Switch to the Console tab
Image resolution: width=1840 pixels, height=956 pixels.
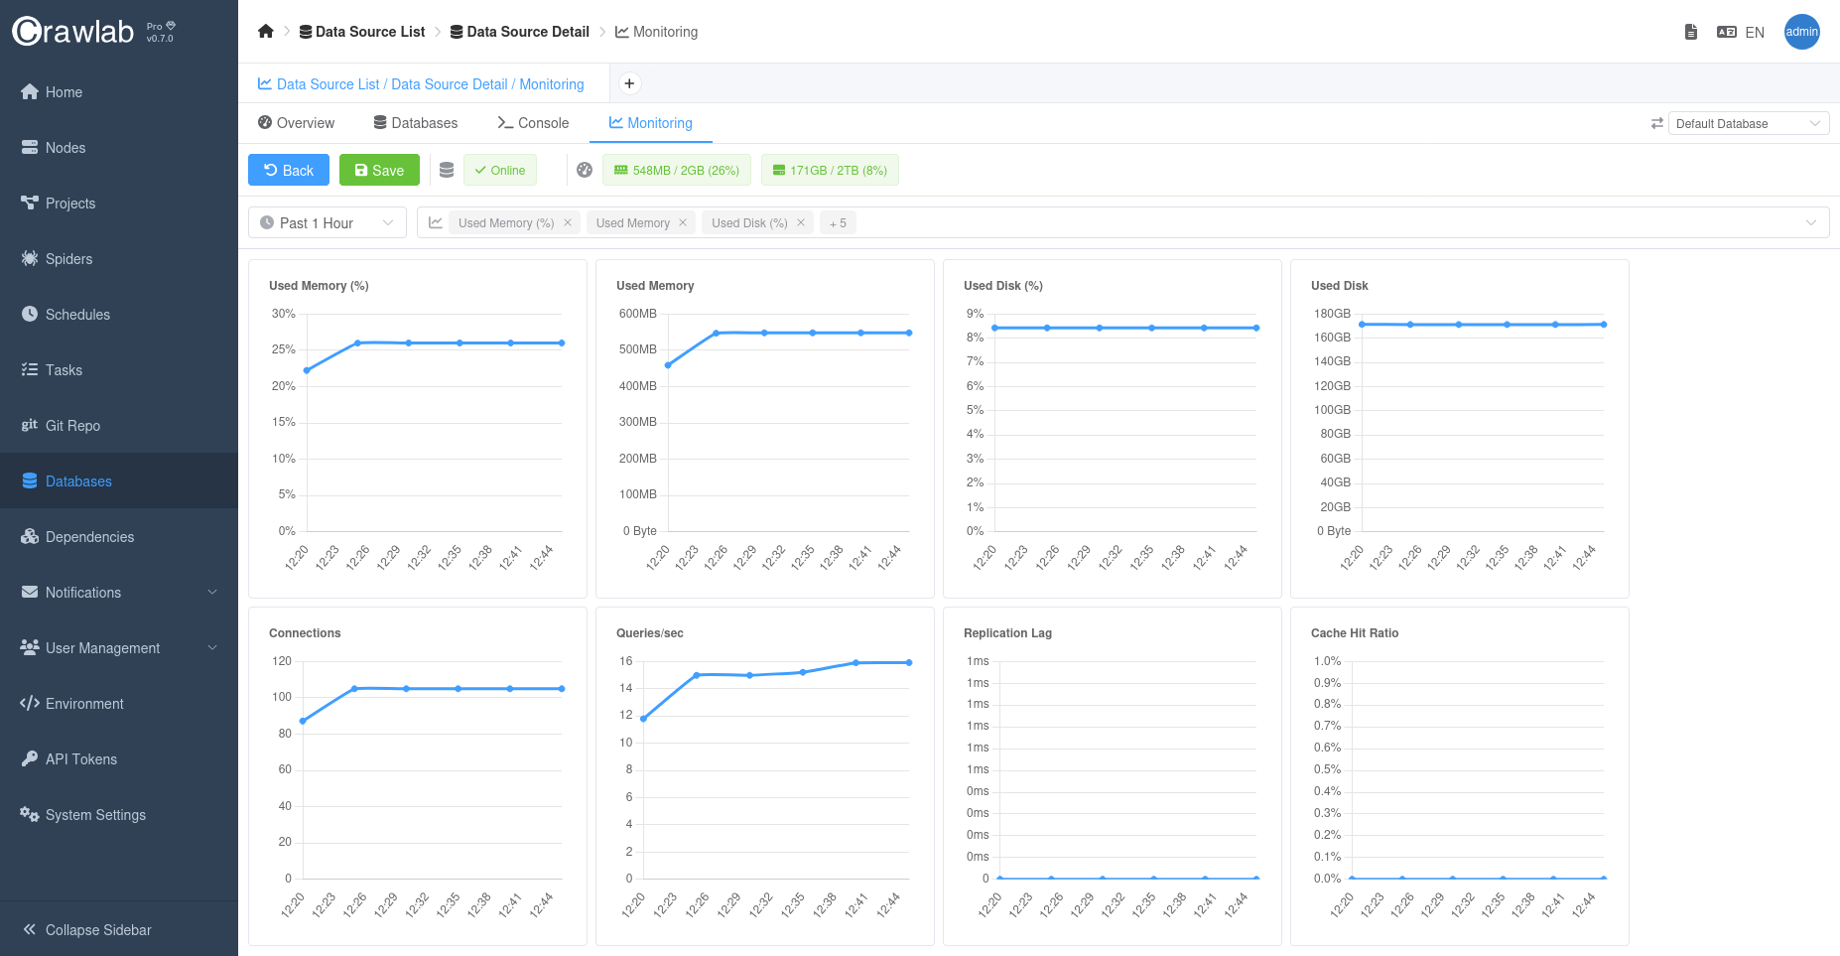(533, 122)
